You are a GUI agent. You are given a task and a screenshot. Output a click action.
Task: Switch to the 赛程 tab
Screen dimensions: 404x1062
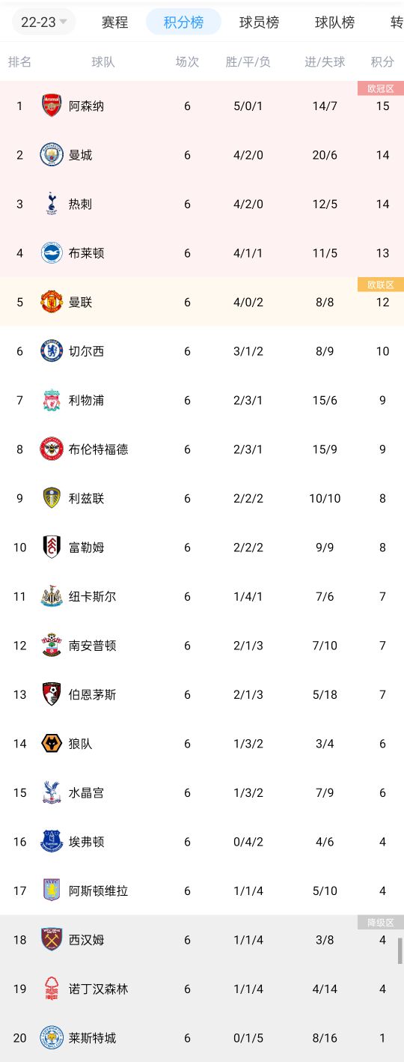pyautogui.click(x=114, y=22)
